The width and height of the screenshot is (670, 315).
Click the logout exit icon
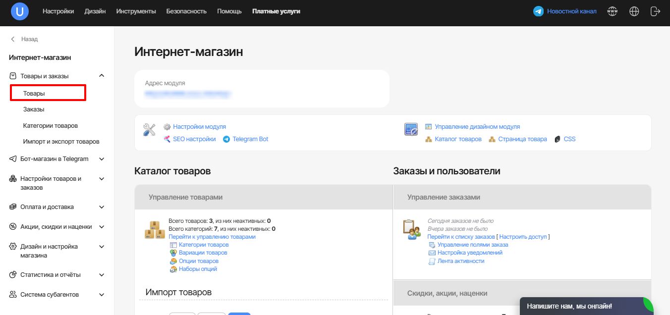click(655, 11)
